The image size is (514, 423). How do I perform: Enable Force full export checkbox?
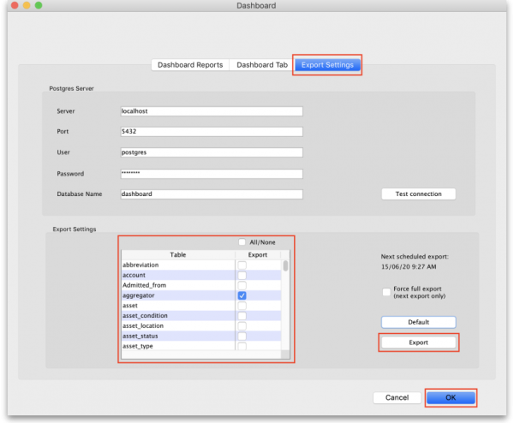(387, 292)
